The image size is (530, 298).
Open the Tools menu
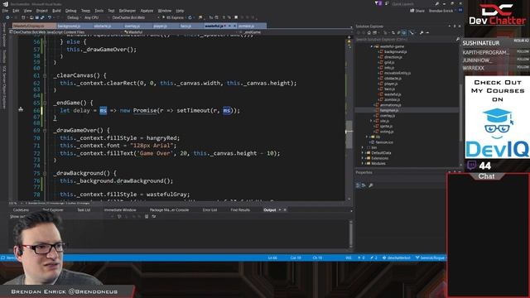click(99, 11)
